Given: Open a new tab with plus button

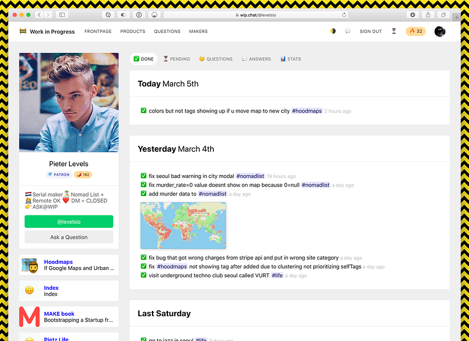Looking at the screenshot, I should coord(456,17).
